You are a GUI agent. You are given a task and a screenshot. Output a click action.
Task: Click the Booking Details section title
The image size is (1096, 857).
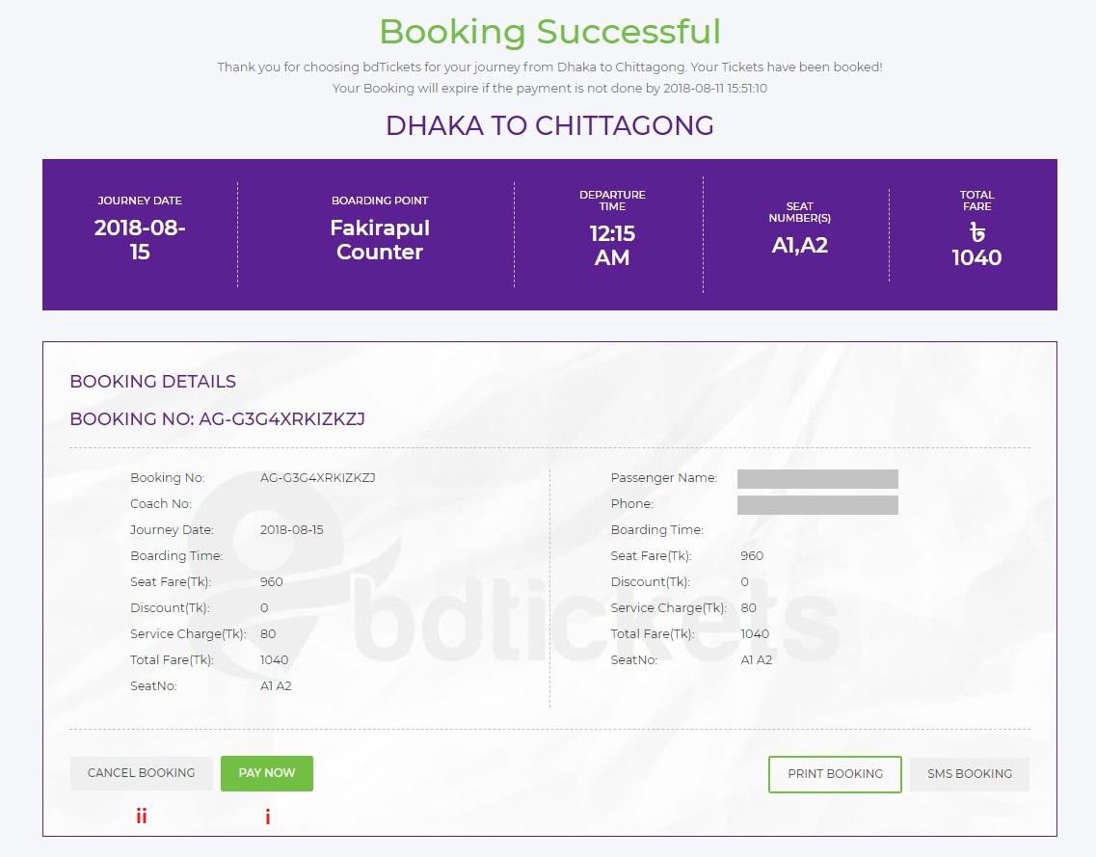[152, 382]
